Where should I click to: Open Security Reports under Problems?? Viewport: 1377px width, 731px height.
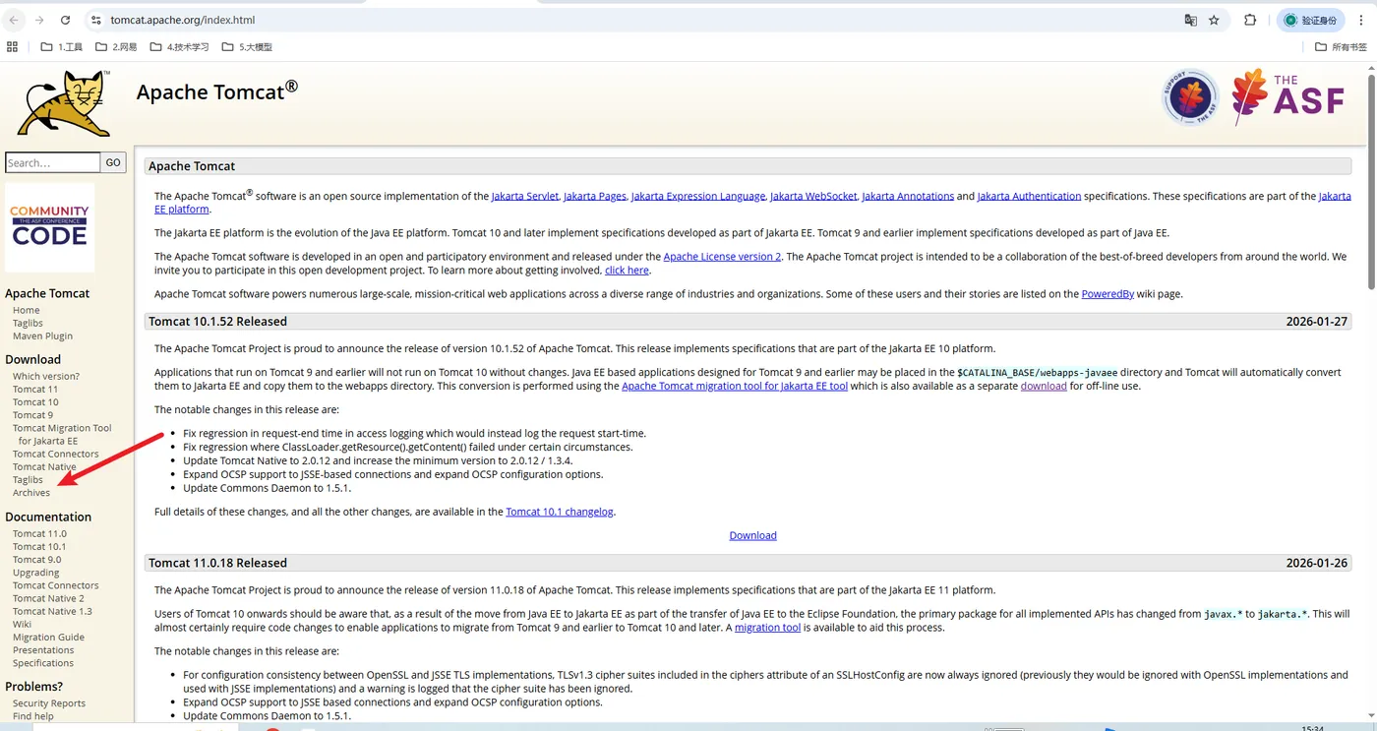click(49, 702)
